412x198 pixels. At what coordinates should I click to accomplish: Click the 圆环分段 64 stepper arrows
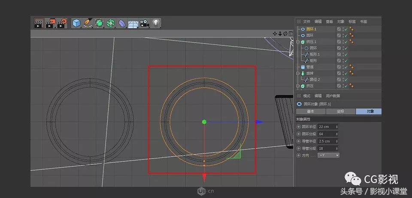point(336,134)
